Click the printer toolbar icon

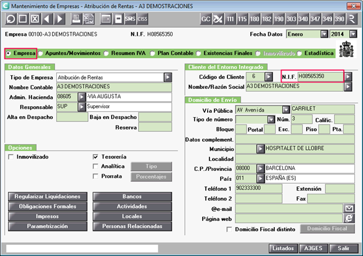[76, 19]
